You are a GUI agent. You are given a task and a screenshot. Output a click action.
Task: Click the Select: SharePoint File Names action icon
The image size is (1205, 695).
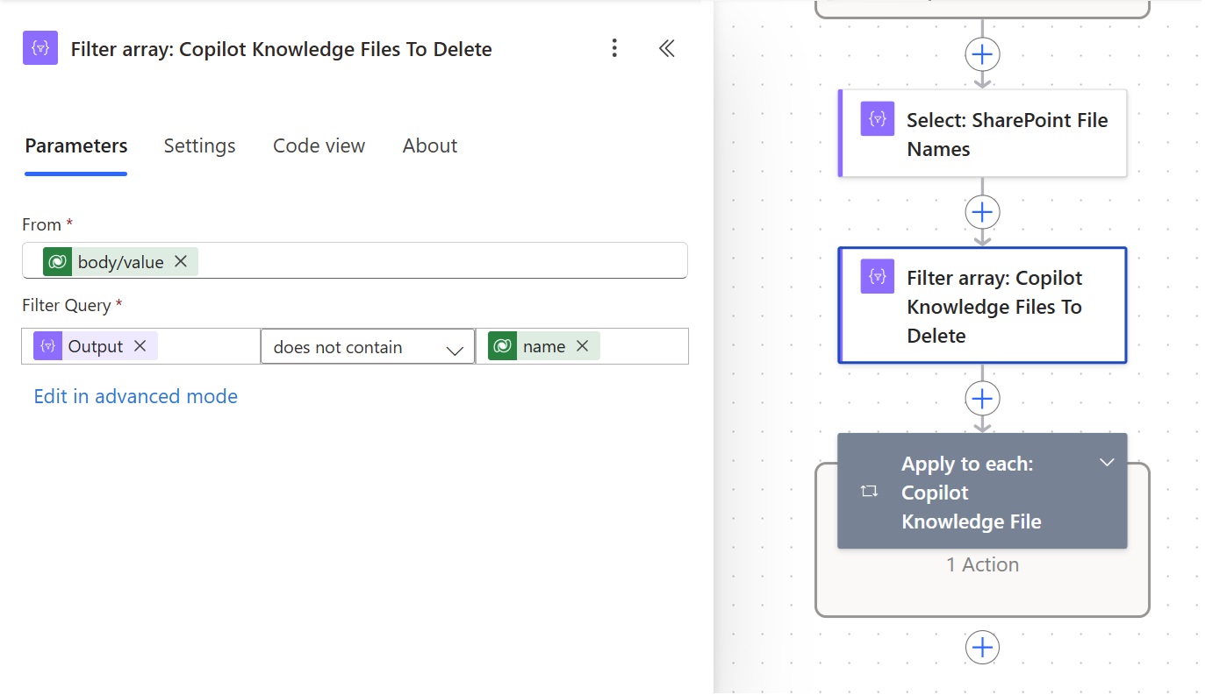pyautogui.click(x=876, y=118)
